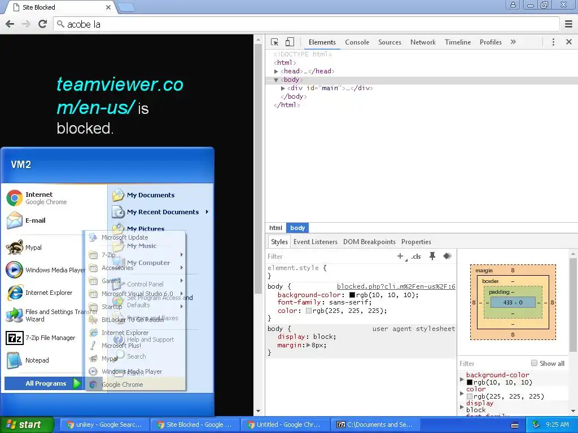The width and height of the screenshot is (578, 433).
Task: Show more DevTools panels chevron
Action: (513, 42)
